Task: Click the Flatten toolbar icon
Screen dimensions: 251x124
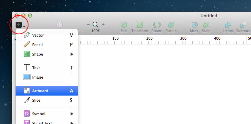Action: coord(171,25)
